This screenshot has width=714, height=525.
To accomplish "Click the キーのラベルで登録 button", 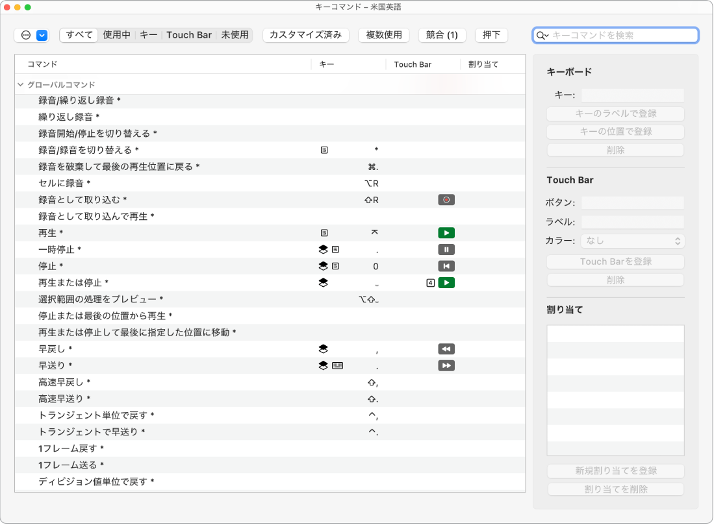I will pos(615,114).
